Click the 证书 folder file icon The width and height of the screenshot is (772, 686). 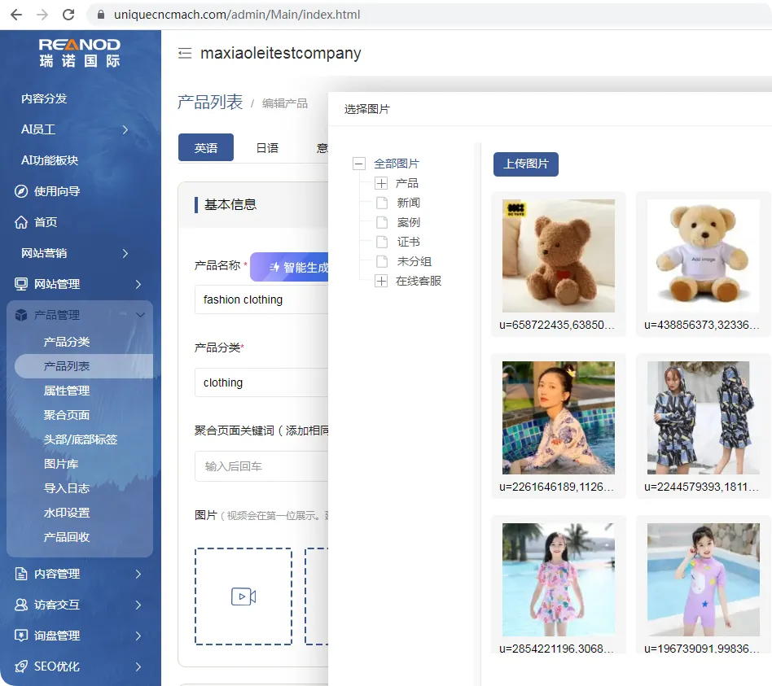coord(382,243)
